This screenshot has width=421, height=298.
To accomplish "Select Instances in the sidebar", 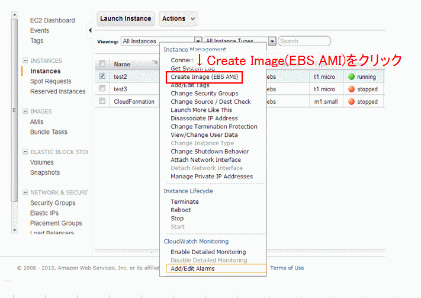I will pos(46,71).
